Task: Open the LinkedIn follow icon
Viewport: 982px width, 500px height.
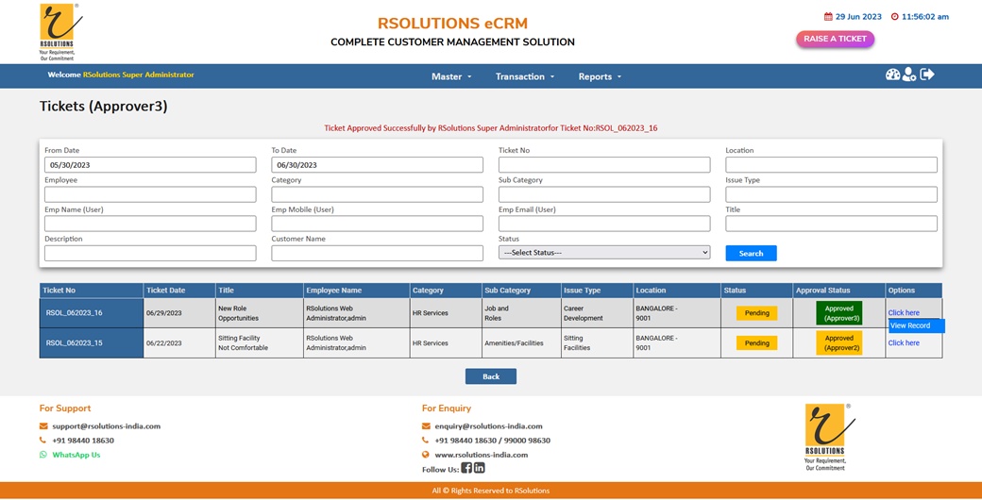Action: pos(480,468)
